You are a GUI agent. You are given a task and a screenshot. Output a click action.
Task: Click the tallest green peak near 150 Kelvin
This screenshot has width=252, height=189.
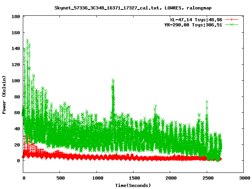click(28, 40)
